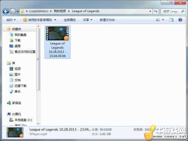Click the Forward navigation arrow button
The image size is (188, 141).
(13, 12)
